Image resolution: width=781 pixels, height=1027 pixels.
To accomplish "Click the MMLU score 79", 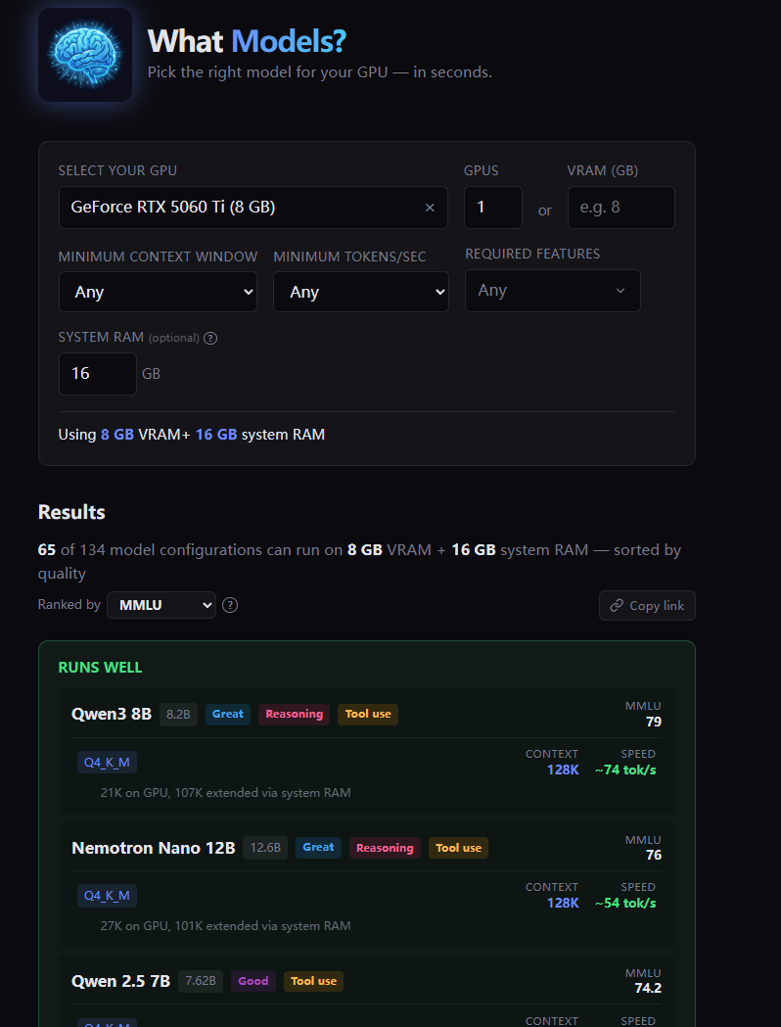I will pos(654,723).
